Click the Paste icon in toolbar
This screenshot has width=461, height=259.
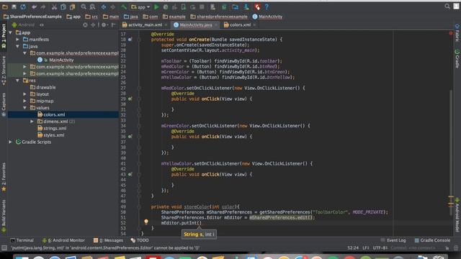click(x=72, y=6)
